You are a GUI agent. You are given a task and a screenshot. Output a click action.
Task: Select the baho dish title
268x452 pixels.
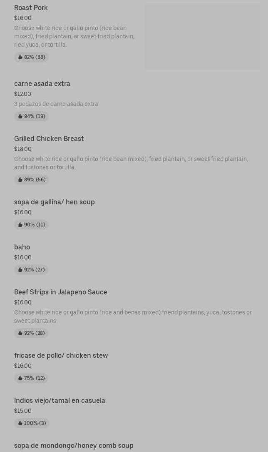coord(22,247)
